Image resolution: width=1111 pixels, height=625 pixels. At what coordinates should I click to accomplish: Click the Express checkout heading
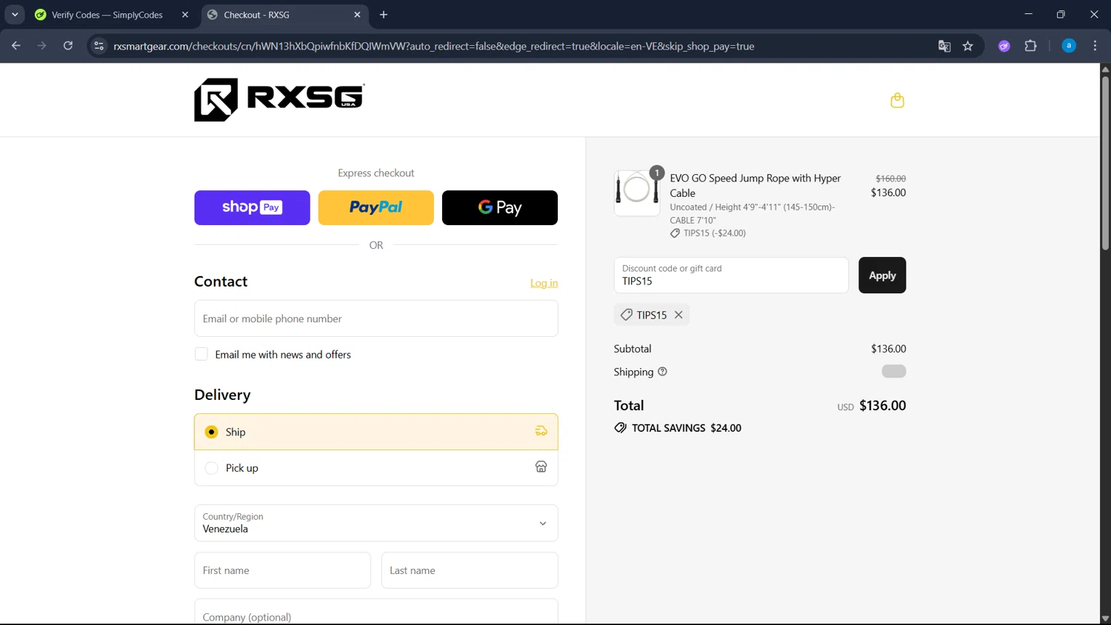[376, 173]
